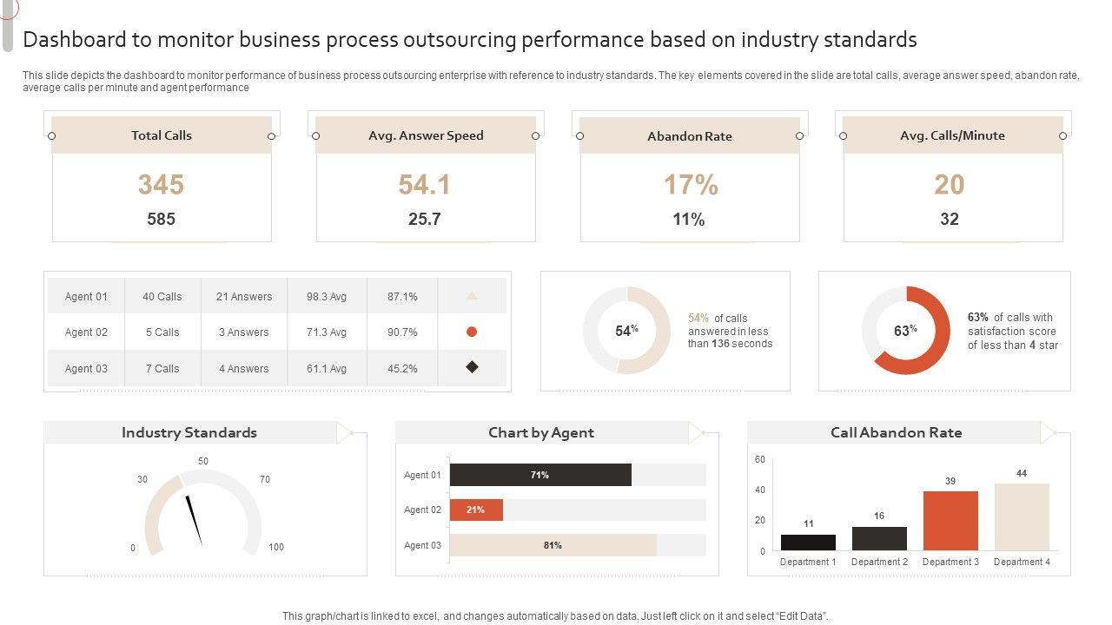Screen dimensions: 1112x625
Task: Click the 345 Total Calls value
Action: click(162, 184)
